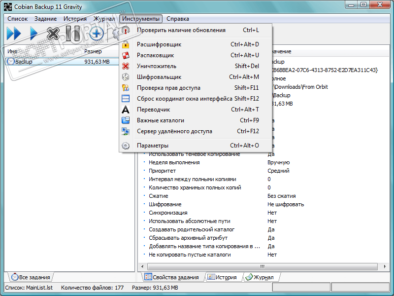Screen dimensions: 394x296
Task: Click the remote access computers icon
Action: [126, 131]
